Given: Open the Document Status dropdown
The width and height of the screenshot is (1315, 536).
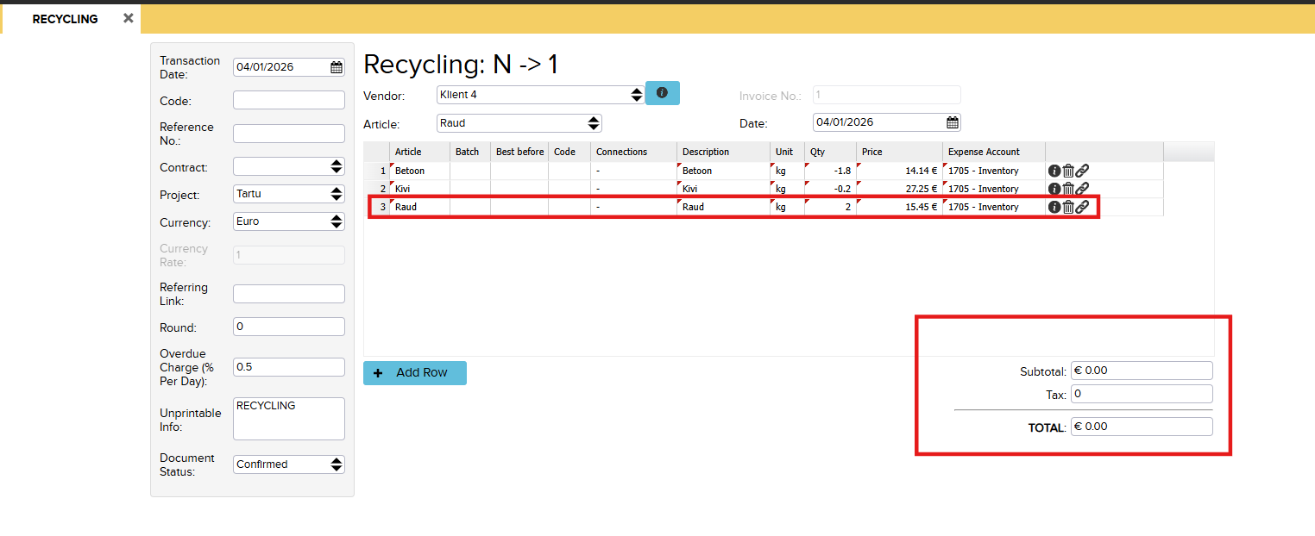Looking at the screenshot, I should coord(336,464).
